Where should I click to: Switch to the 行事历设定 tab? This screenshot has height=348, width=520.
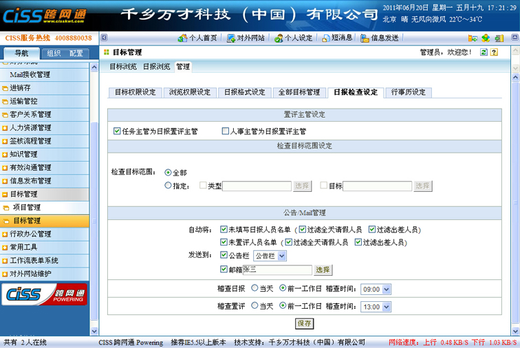point(408,92)
